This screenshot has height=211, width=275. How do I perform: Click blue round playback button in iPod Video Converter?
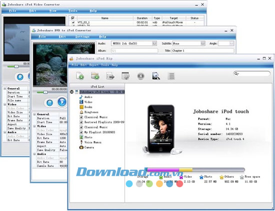20,77
